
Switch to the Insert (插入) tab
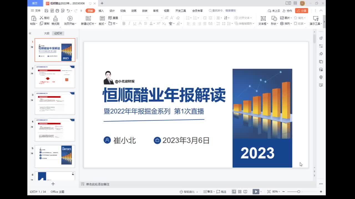(101, 11)
